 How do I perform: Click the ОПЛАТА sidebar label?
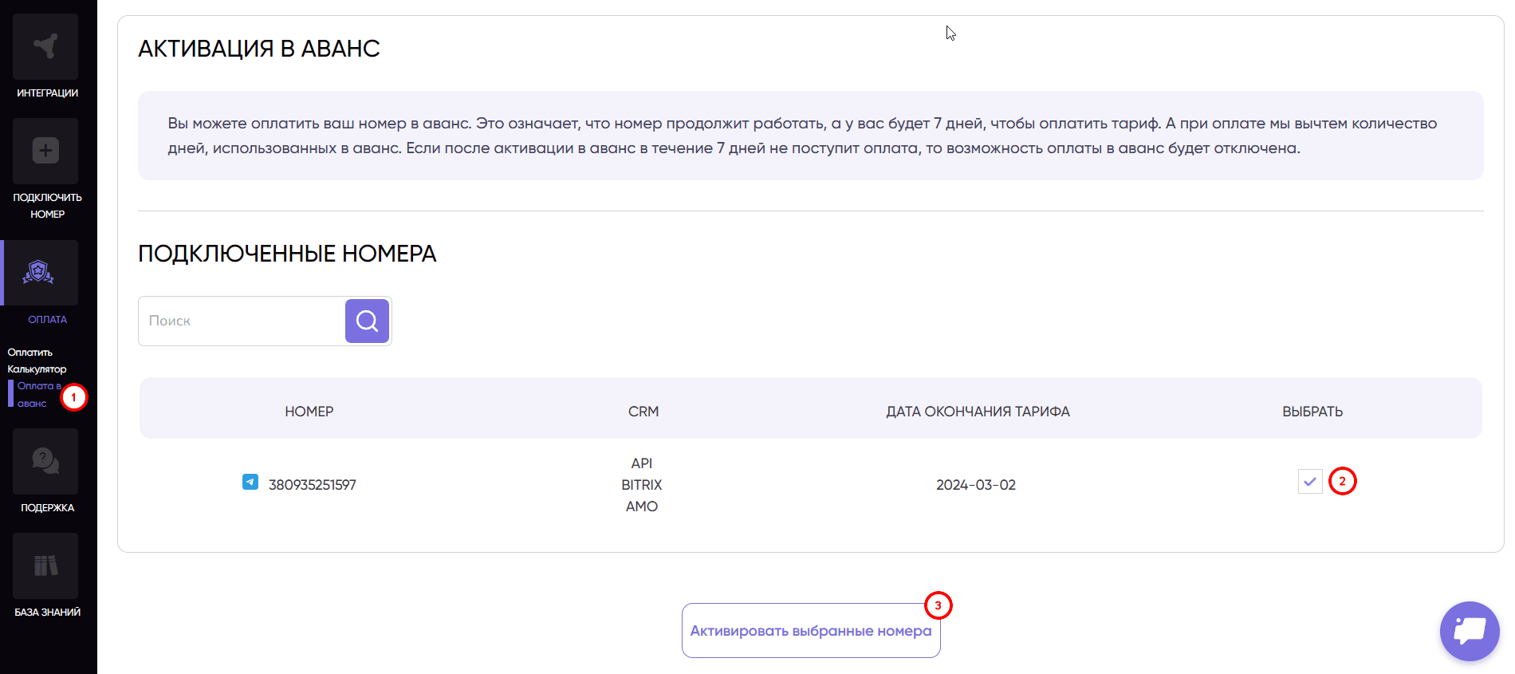(47, 320)
